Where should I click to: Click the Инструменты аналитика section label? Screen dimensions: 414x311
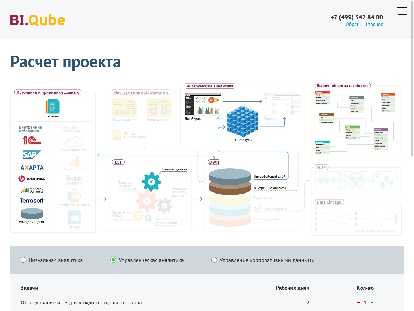[x=210, y=86]
